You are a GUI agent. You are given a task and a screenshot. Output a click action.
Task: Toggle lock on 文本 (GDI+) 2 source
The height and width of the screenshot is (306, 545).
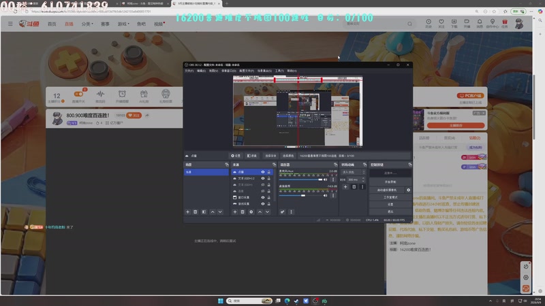[268, 178]
